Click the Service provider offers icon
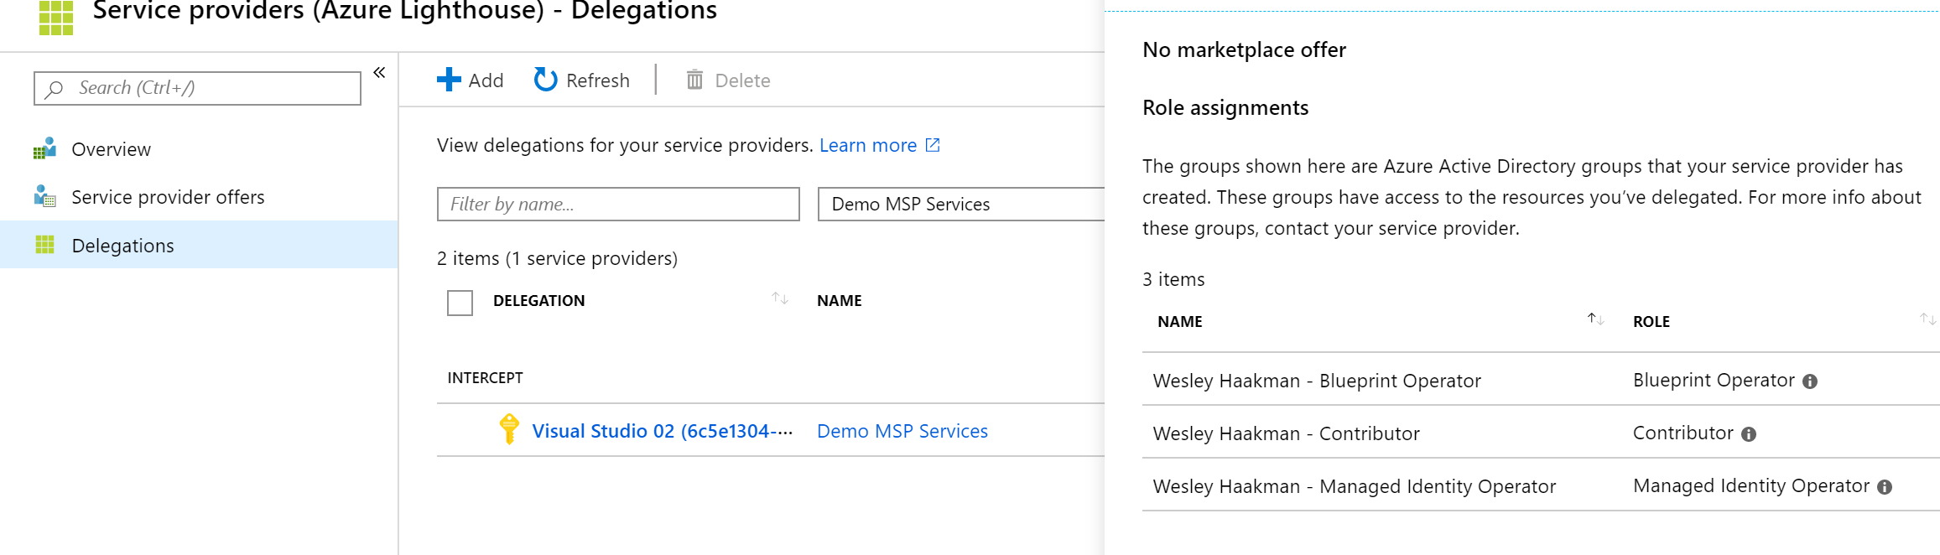Image resolution: width=1940 pixels, height=555 pixels. [x=44, y=196]
